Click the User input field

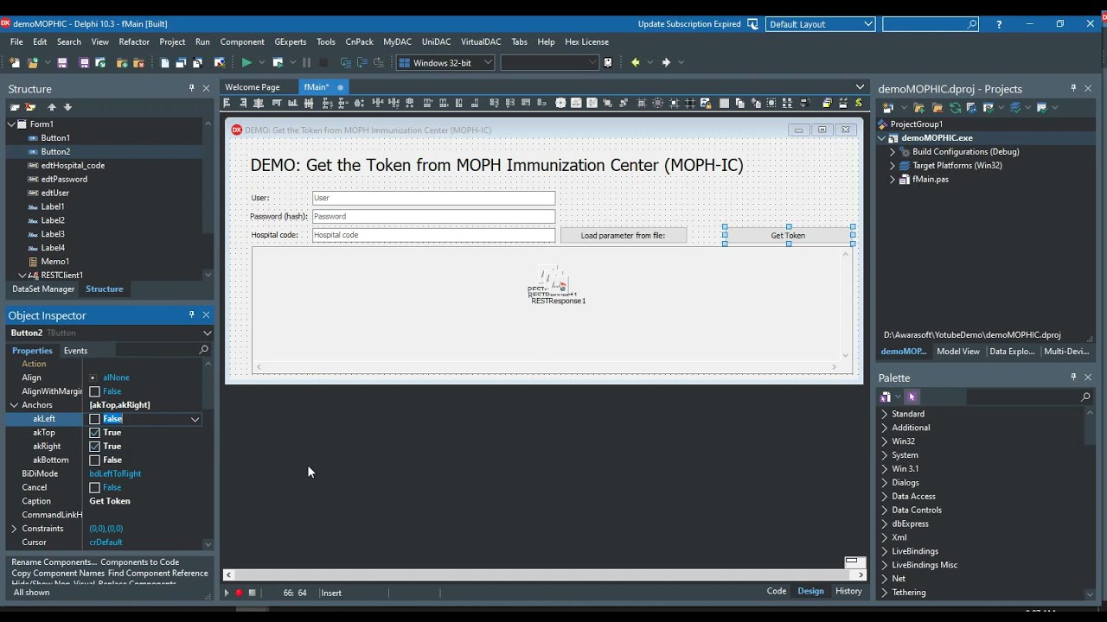pyautogui.click(x=433, y=198)
